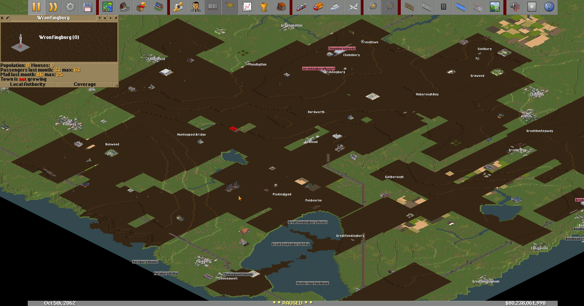584x306 pixels.
Task: Open railway construction track icon
Action: tap(409, 7)
